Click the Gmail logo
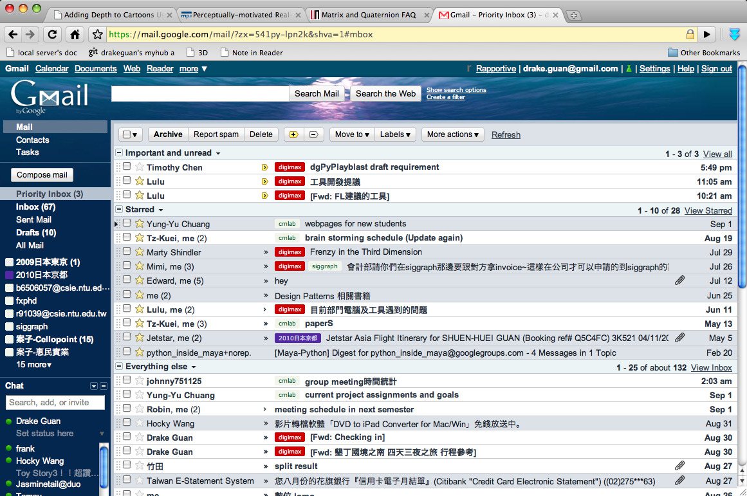The width and height of the screenshot is (747, 496). (49, 97)
